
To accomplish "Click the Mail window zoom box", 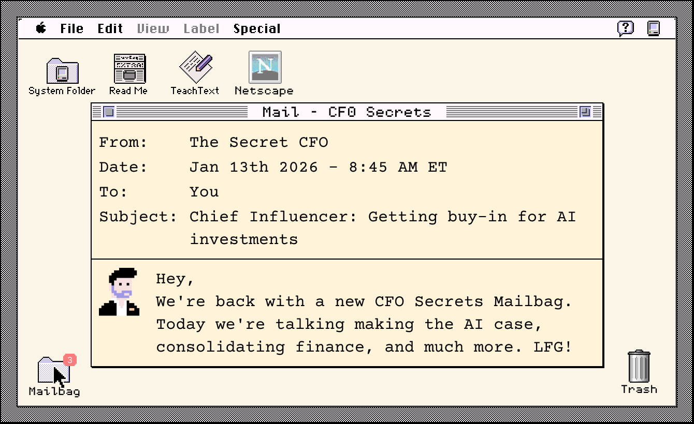I will (585, 112).
